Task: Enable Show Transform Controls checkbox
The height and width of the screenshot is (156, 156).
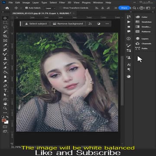Action: click(61, 8)
